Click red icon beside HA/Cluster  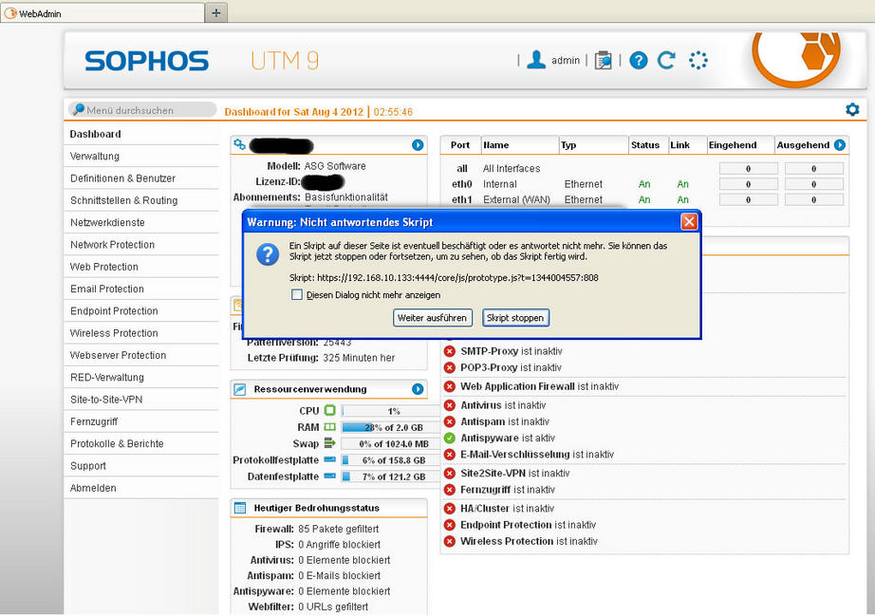pos(449,509)
